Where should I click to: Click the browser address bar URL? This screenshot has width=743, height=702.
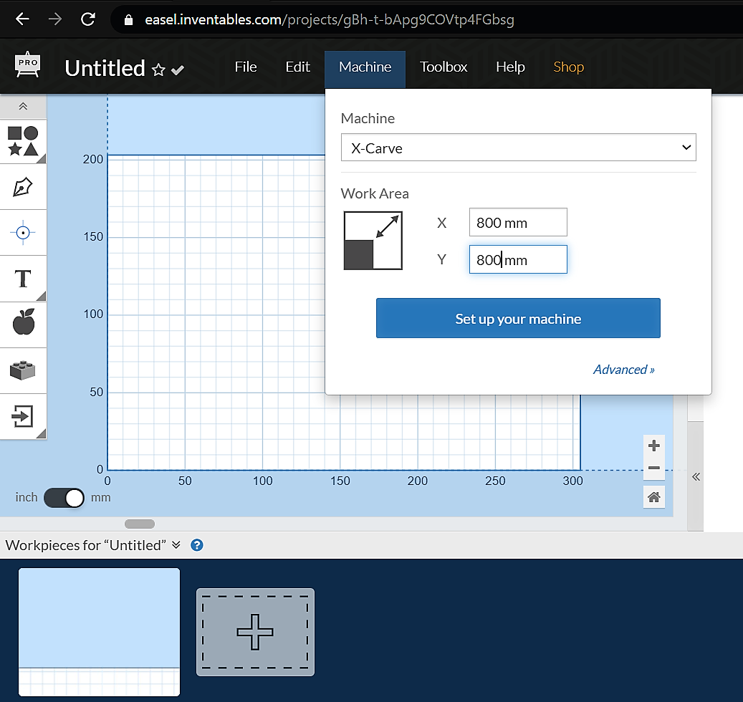[x=330, y=19]
